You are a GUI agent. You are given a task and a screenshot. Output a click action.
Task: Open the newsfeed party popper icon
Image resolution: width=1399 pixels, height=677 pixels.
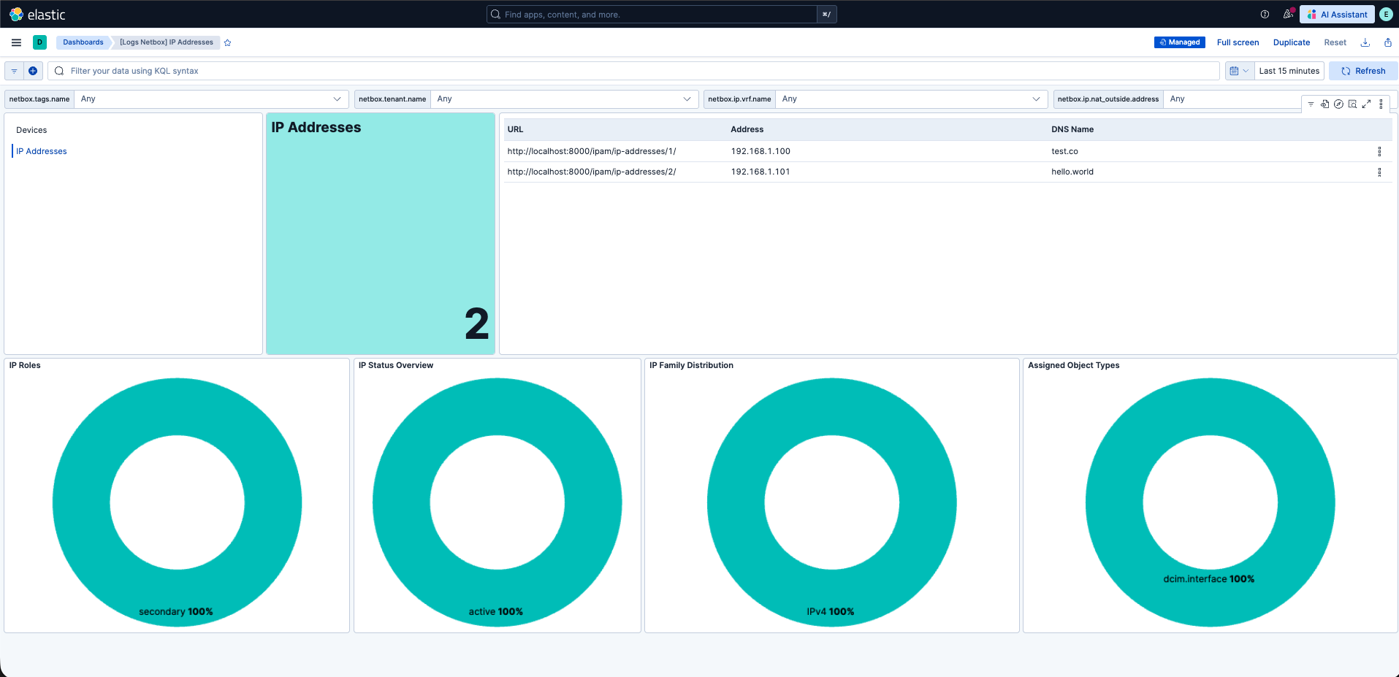1288,15
